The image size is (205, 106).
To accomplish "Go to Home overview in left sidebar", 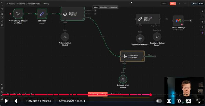I will coord(2,14).
